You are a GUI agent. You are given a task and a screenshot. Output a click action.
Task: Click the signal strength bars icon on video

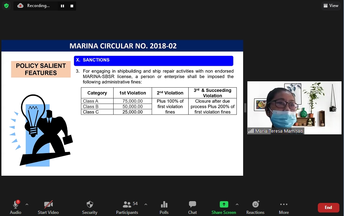coord(251,131)
